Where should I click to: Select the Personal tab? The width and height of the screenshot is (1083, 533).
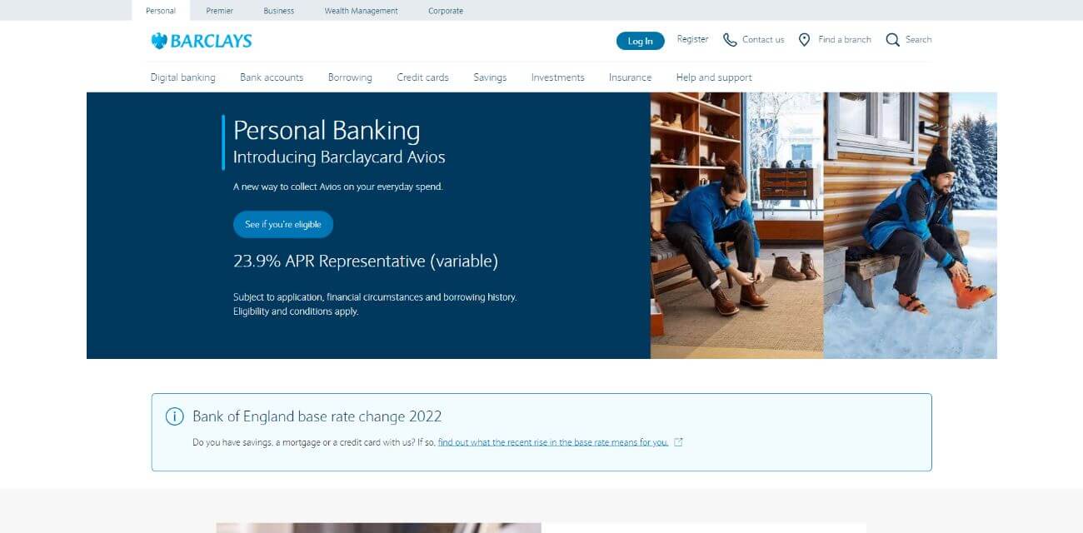point(160,10)
